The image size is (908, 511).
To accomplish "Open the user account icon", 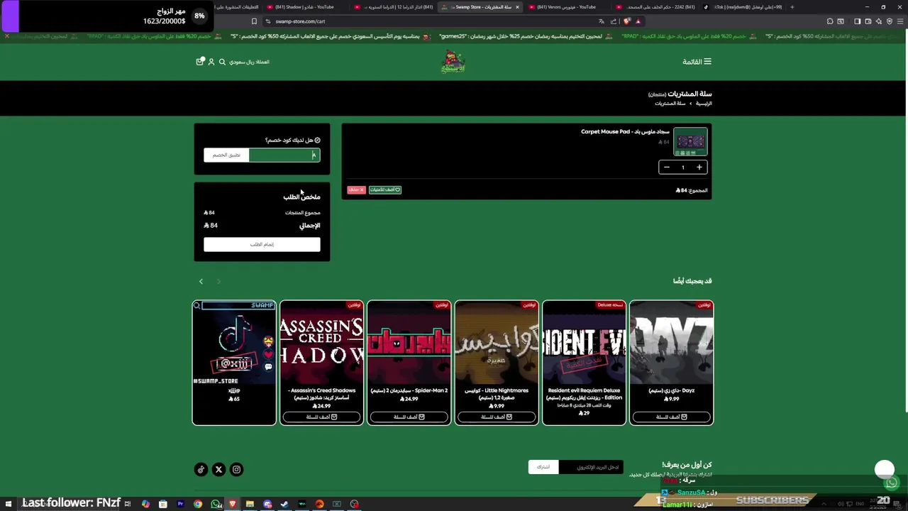I will [211, 62].
